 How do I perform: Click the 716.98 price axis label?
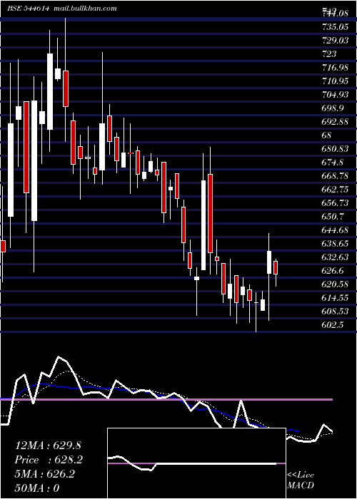[x=335, y=68]
